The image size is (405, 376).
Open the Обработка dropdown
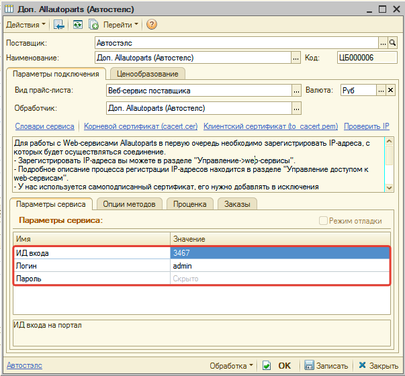[231, 366]
